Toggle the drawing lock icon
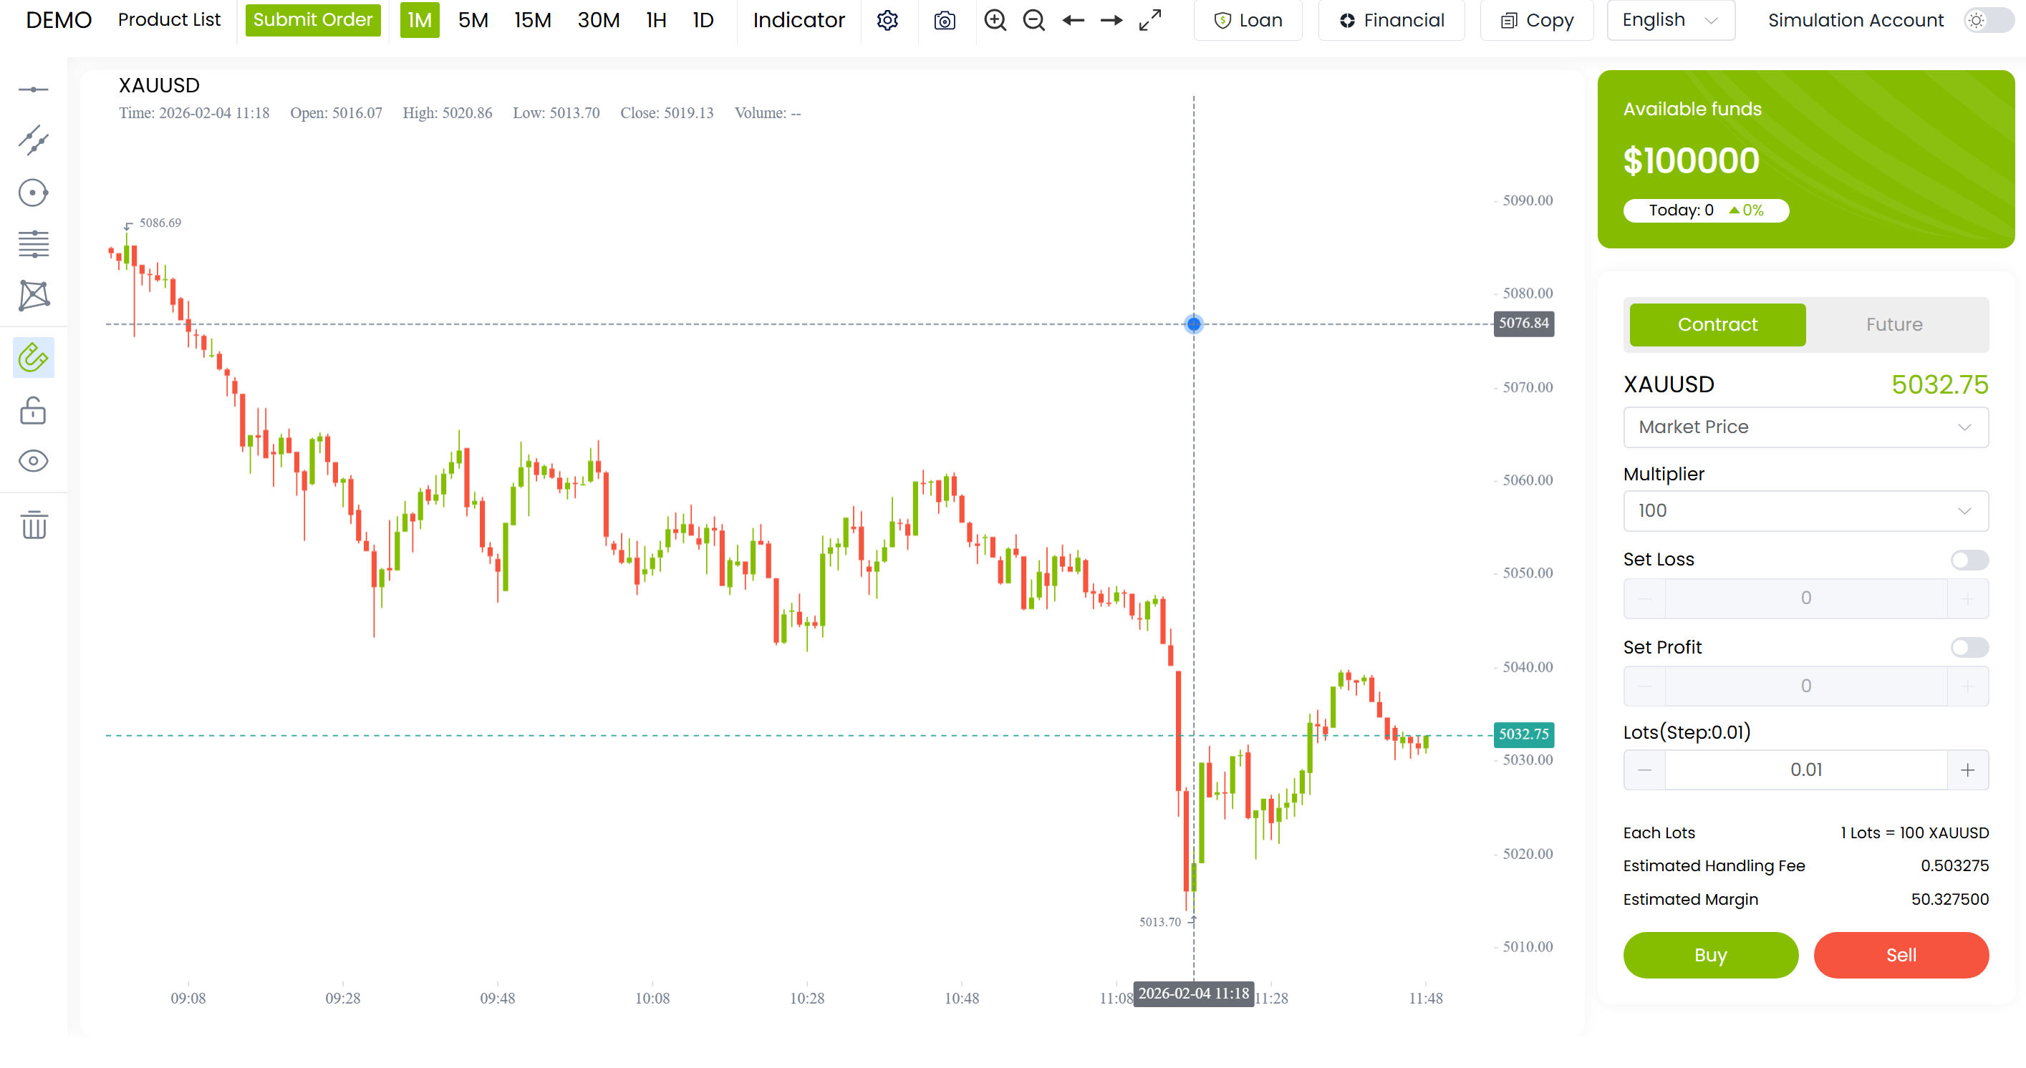The height and width of the screenshot is (1068, 2026). tap(34, 410)
